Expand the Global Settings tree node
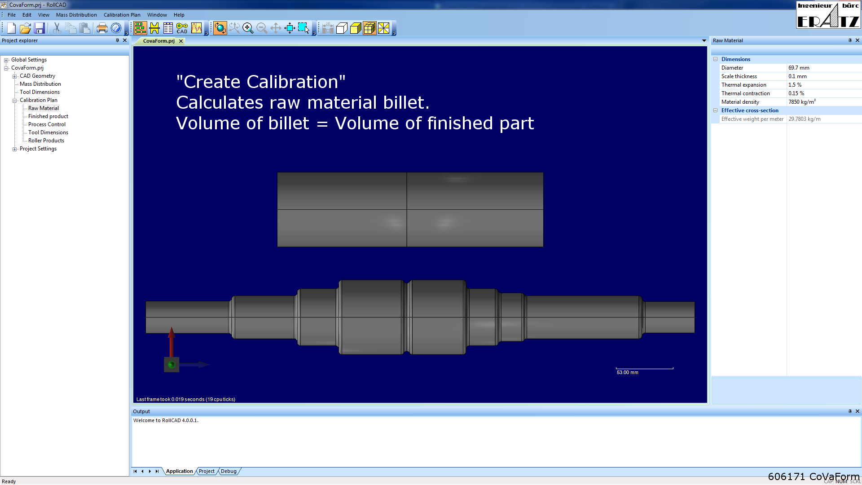 click(x=6, y=60)
